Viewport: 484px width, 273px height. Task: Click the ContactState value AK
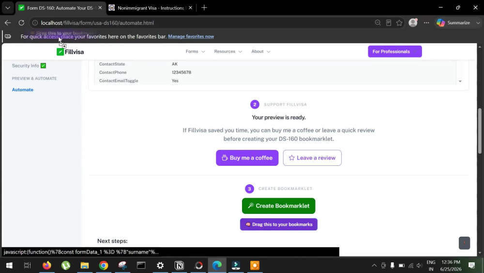click(x=175, y=64)
